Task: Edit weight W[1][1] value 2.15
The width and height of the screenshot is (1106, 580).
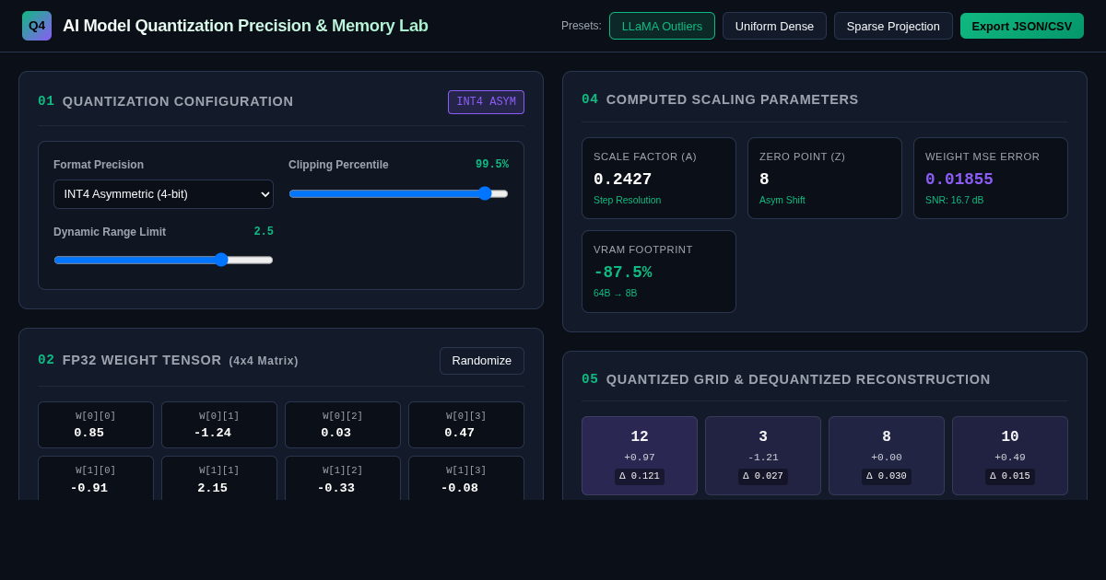Action: [219, 488]
